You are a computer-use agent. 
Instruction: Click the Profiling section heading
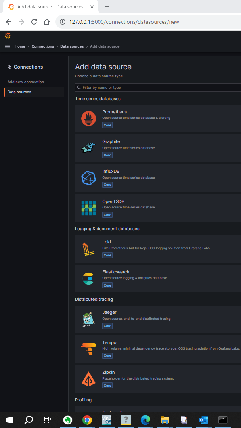[83, 400]
